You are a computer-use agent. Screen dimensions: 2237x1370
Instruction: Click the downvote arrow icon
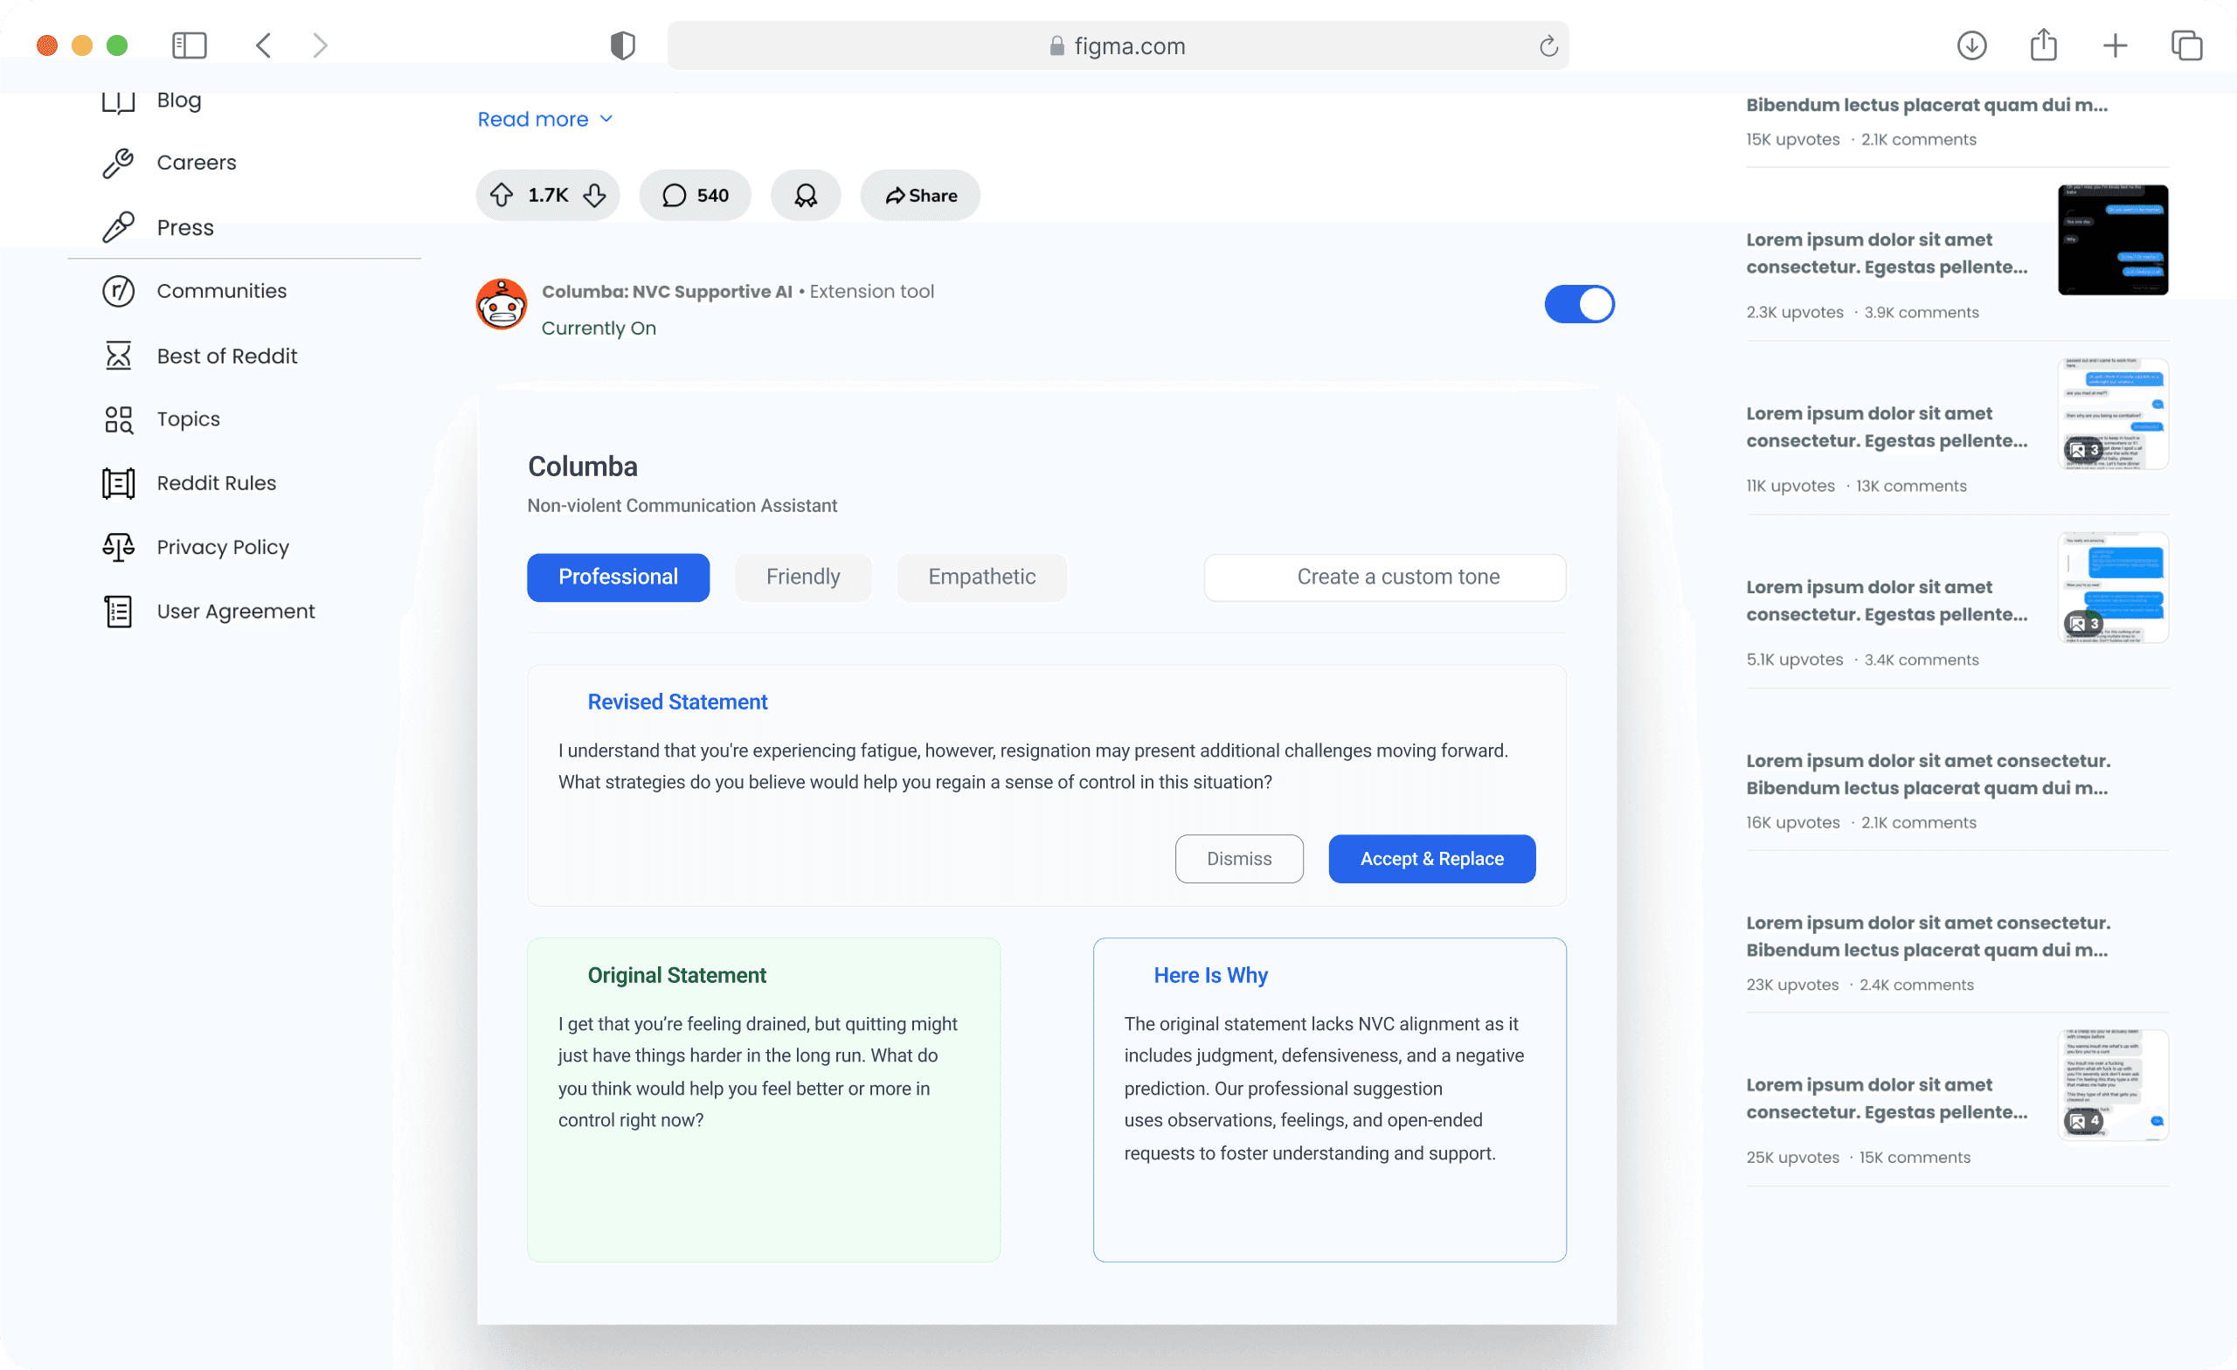coord(595,195)
